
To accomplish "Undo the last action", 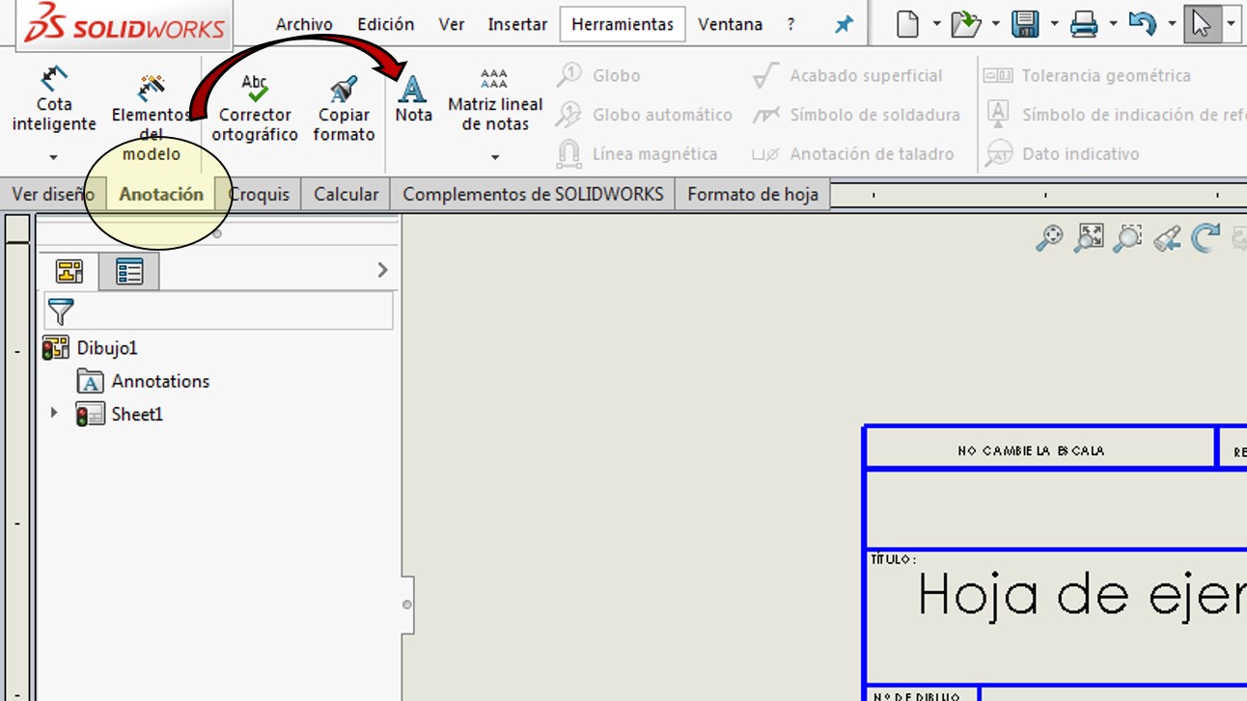I will (1143, 24).
